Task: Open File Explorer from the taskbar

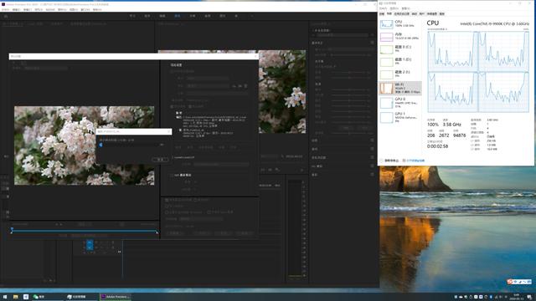Action: click(x=15, y=297)
